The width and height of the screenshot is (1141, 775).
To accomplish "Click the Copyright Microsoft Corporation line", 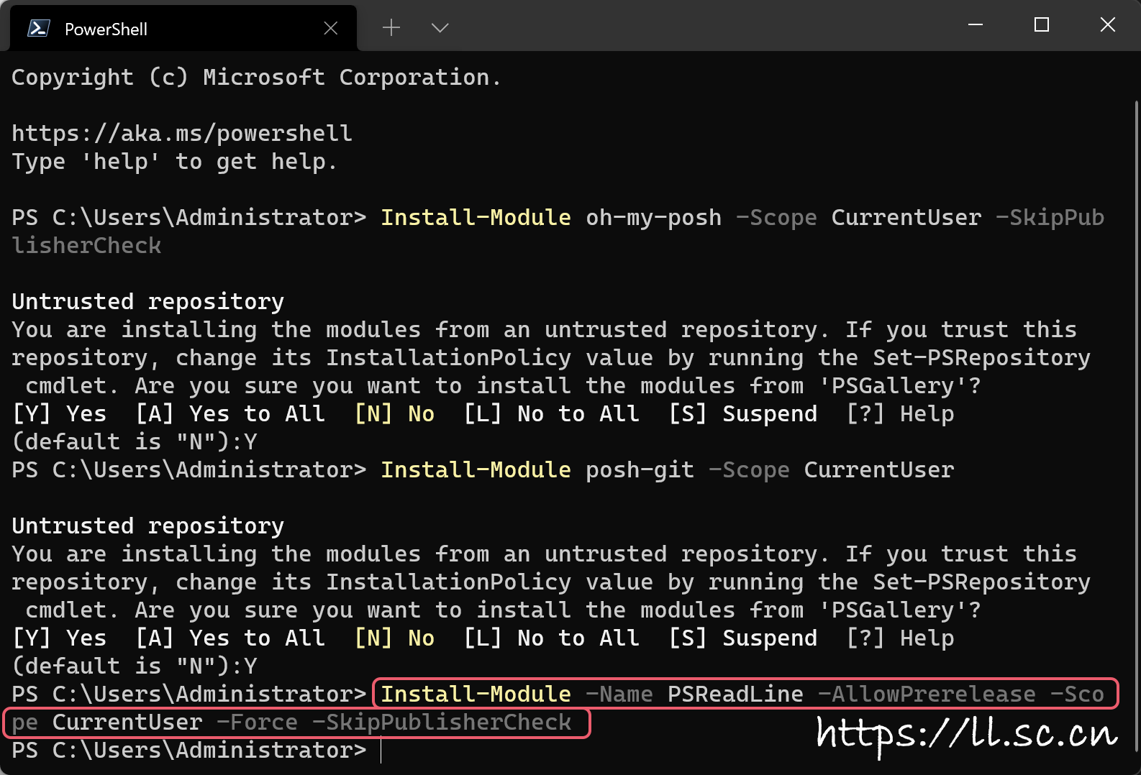I will (x=256, y=78).
